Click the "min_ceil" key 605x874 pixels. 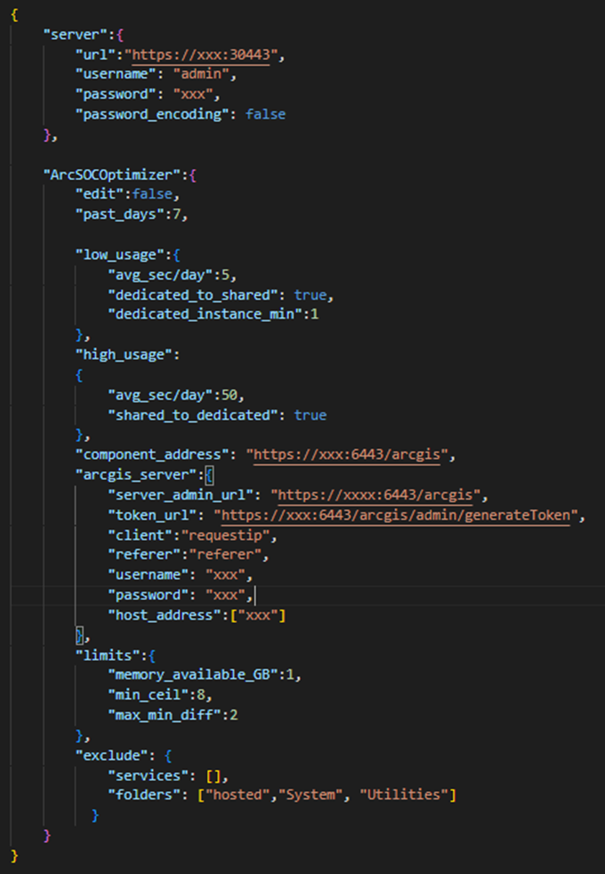[x=148, y=695]
